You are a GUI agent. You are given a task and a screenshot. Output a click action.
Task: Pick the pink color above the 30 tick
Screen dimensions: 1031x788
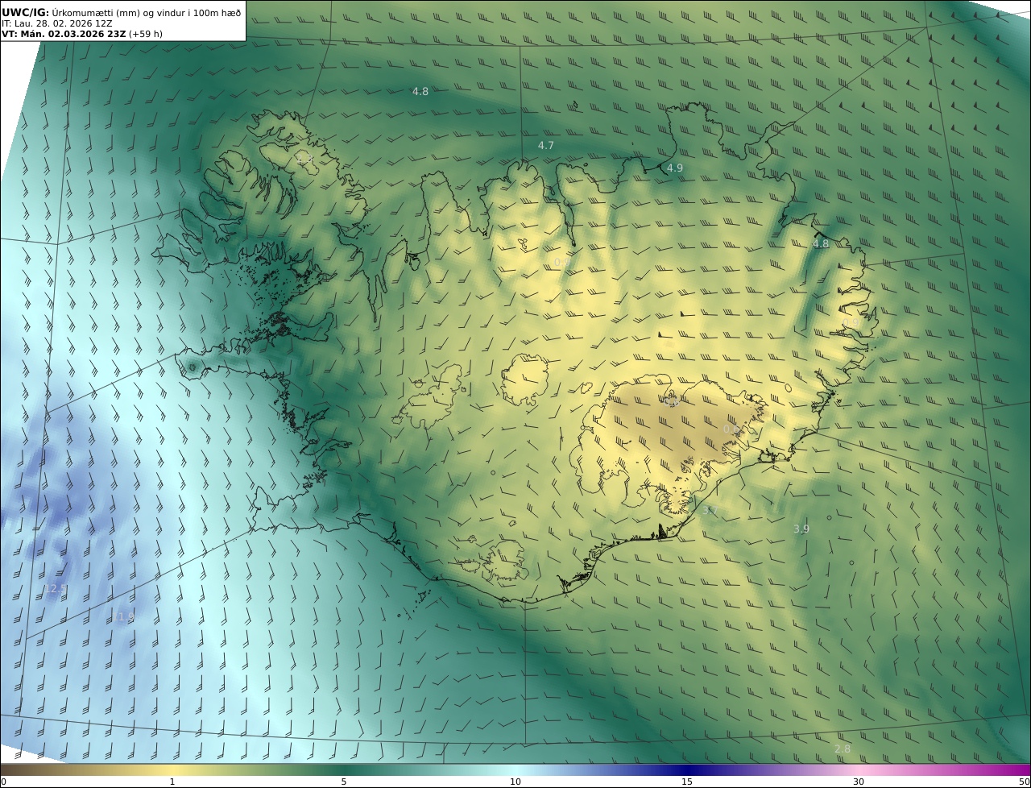click(859, 769)
